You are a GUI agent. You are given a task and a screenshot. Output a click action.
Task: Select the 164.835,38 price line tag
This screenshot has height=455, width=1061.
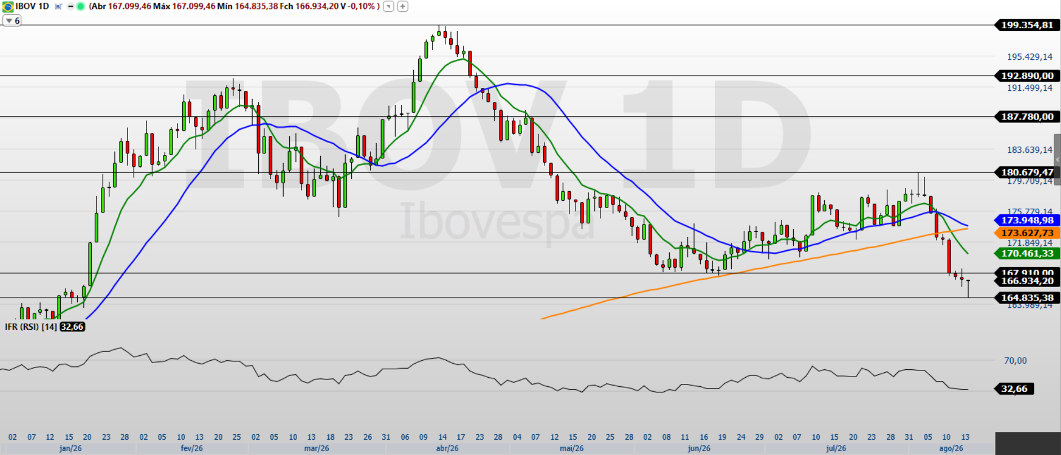[1027, 298]
